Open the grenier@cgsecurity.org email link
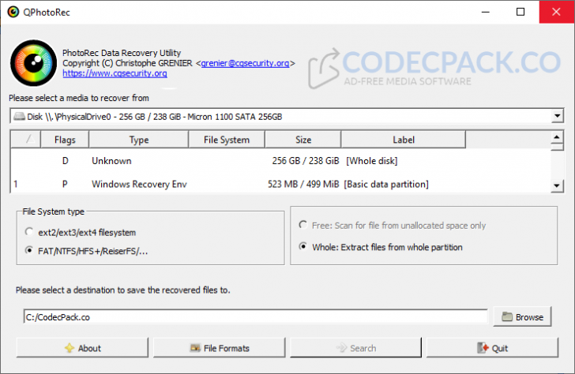This screenshot has height=374, width=575. click(245, 63)
